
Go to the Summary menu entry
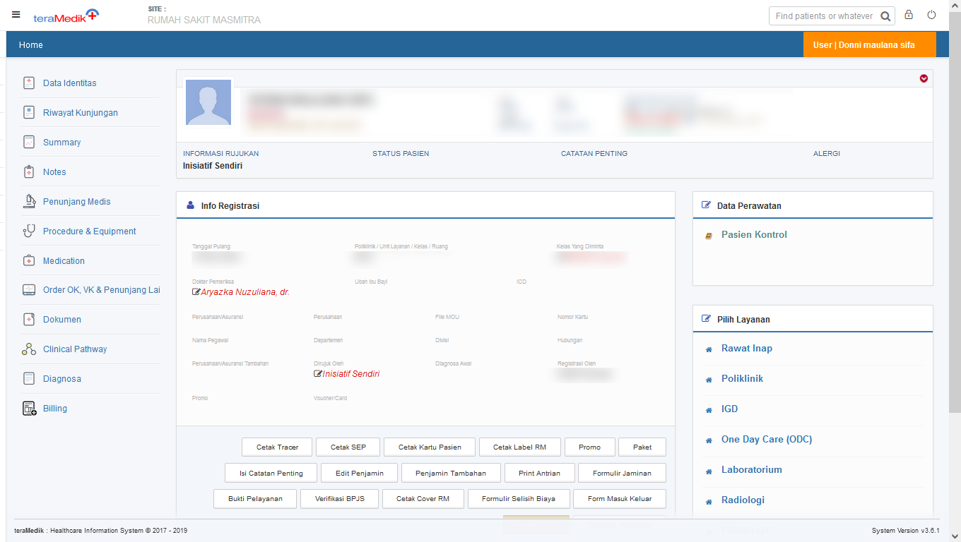pos(61,143)
